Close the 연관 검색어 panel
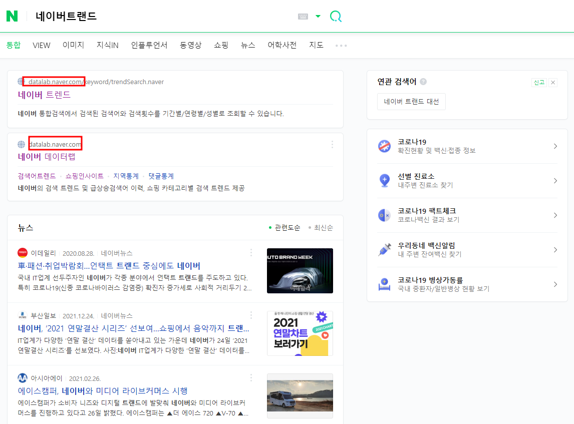Viewport: 574px width, 424px height. coord(553,82)
